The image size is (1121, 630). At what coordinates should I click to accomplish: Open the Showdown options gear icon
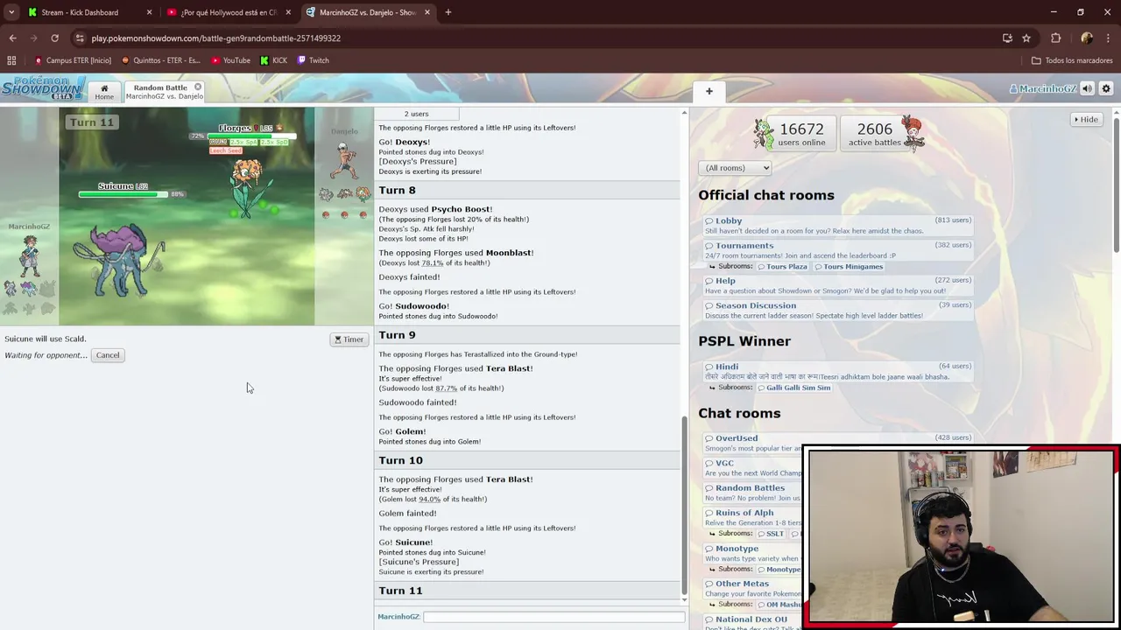tap(1106, 88)
